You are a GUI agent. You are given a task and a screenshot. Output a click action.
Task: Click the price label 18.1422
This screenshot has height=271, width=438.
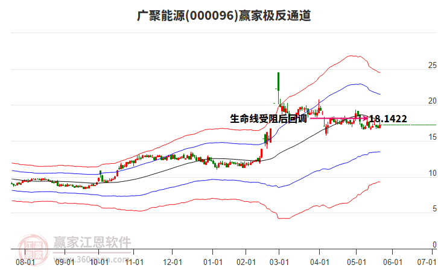click(x=388, y=119)
